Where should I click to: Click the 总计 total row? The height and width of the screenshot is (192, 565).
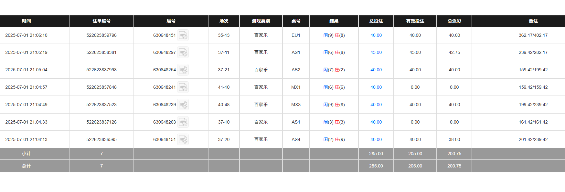point(27,166)
